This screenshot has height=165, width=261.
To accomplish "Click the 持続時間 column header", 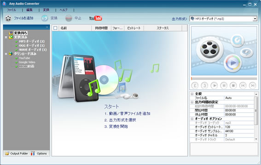I will click(x=101, y=28).
